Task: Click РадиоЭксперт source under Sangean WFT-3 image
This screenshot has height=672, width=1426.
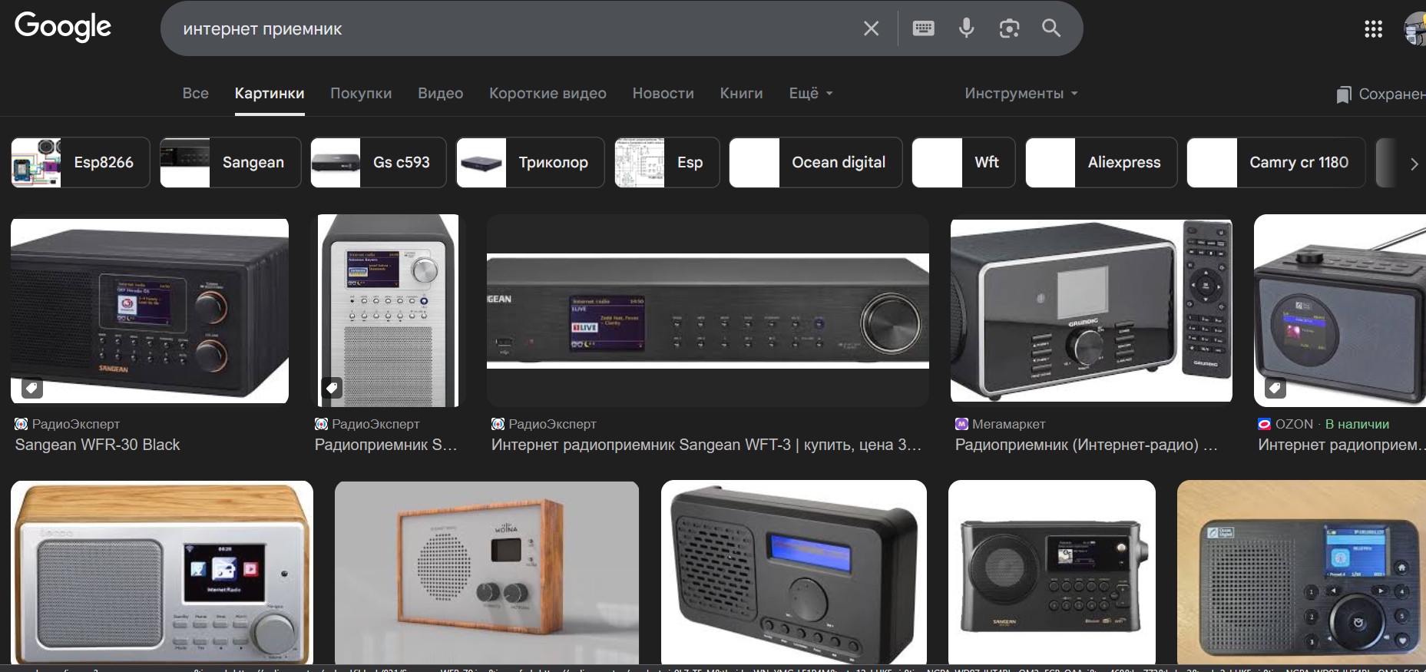Action: (552, 424)
